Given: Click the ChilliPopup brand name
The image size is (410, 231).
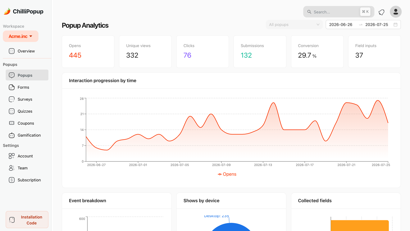Looking at the screenshot, I should click(x=28, y=12).
